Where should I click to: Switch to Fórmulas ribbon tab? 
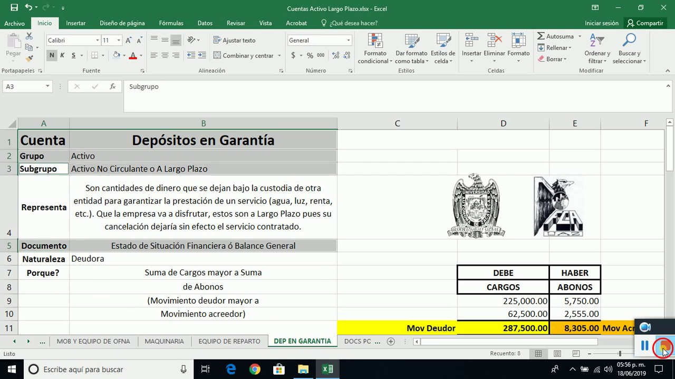tap(171, 23)
